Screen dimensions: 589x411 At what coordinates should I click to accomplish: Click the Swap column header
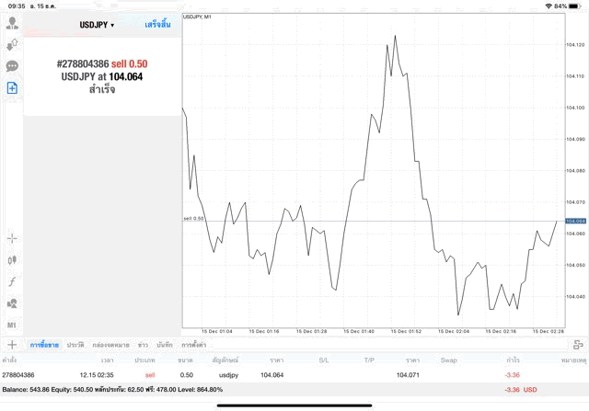click(448, 360)
